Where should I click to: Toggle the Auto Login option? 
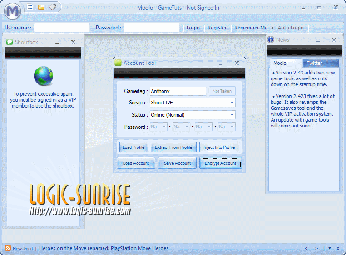tap(291, 28)
